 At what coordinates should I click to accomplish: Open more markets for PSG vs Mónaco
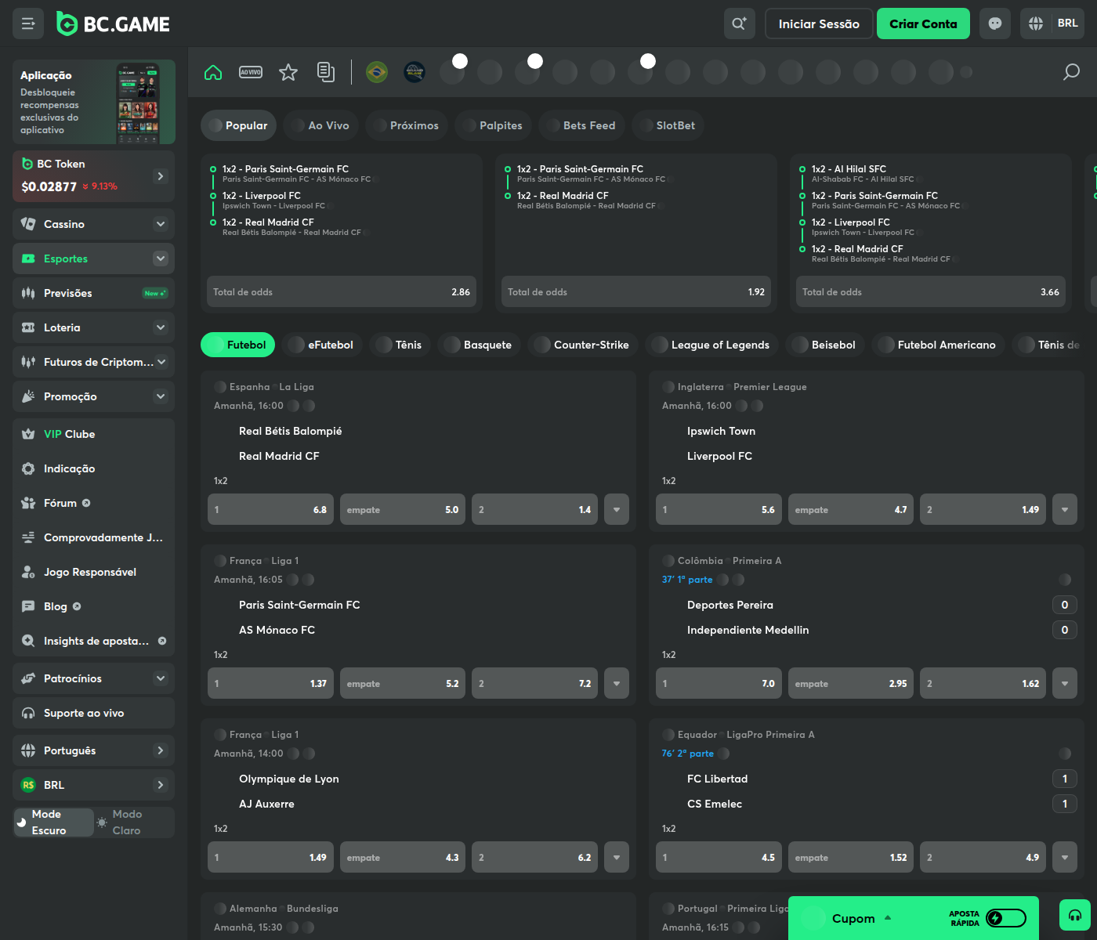pos(617,683)
